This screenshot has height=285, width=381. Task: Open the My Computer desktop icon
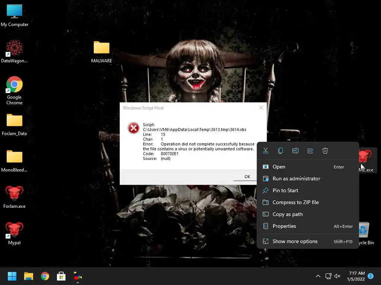(15, 16)
